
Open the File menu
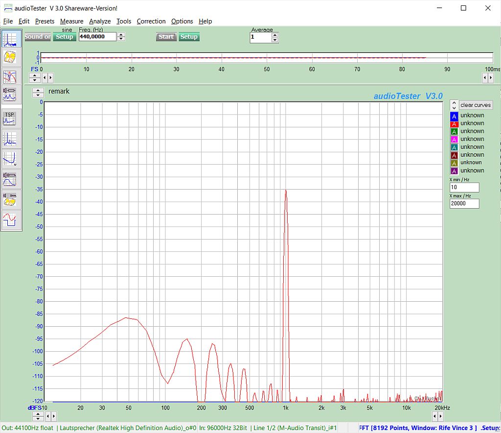[8, 21]
